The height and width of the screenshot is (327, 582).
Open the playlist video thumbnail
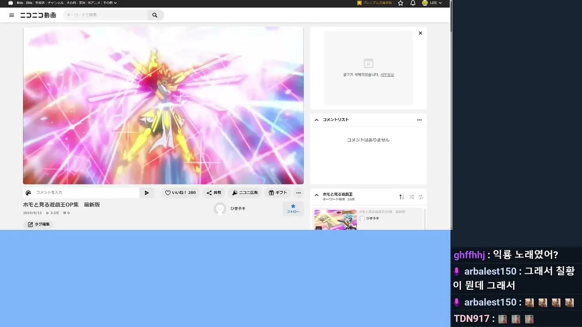(x=336, y=220)
